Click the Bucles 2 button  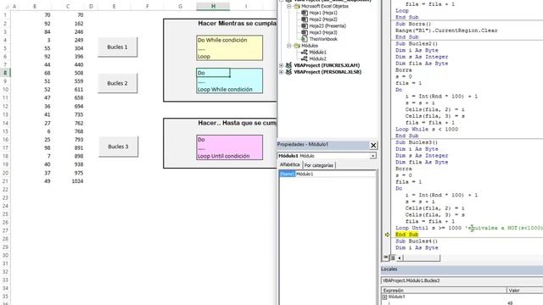tap(117, 83)
